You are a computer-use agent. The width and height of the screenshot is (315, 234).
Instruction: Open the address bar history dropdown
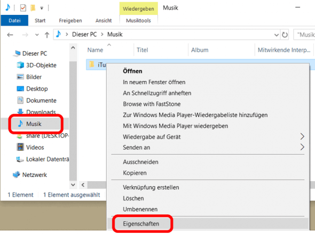coord(277,35)
